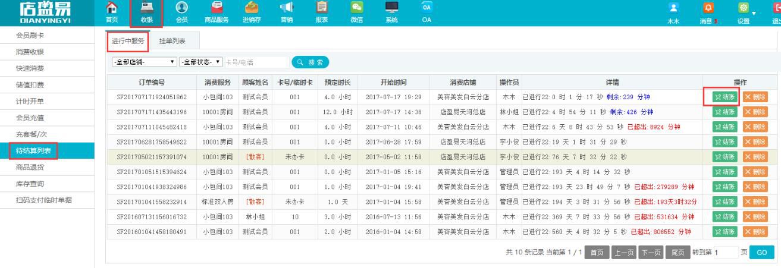
Task: Open the 商品服务 icon
Action: (x=217, y=8)
